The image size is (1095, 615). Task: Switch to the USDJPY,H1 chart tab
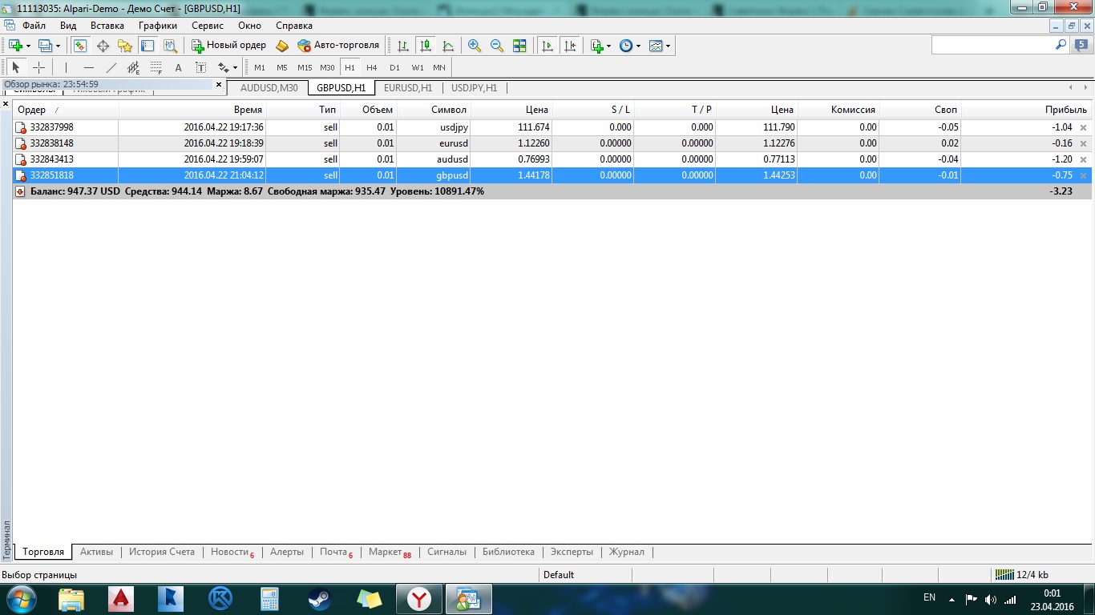pos(475,88)
